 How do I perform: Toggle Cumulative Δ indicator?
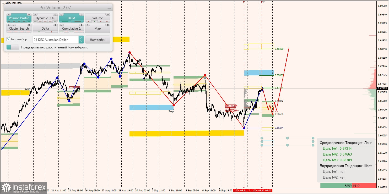point(71,29)
